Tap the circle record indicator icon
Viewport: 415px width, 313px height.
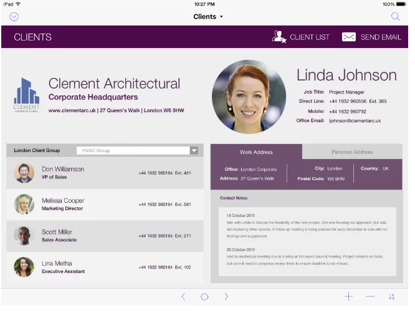(204, 297)
